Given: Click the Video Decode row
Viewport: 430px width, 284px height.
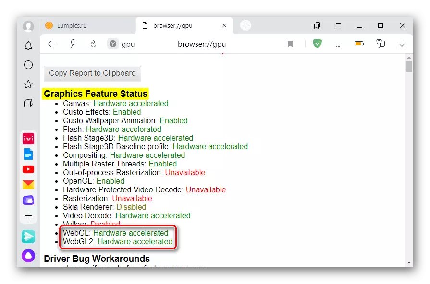Looking at the screenshot, I should pos(127,215).
